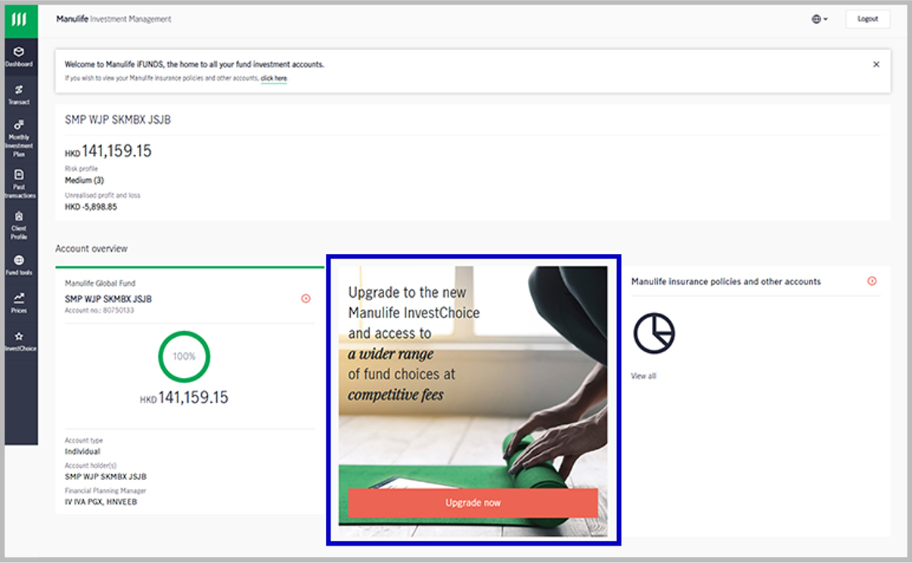Click the Logout button
Screen dimensions: 912x563
click(867, 19)
